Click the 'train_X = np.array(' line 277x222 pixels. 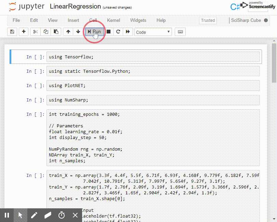click(x=154, y=176)
